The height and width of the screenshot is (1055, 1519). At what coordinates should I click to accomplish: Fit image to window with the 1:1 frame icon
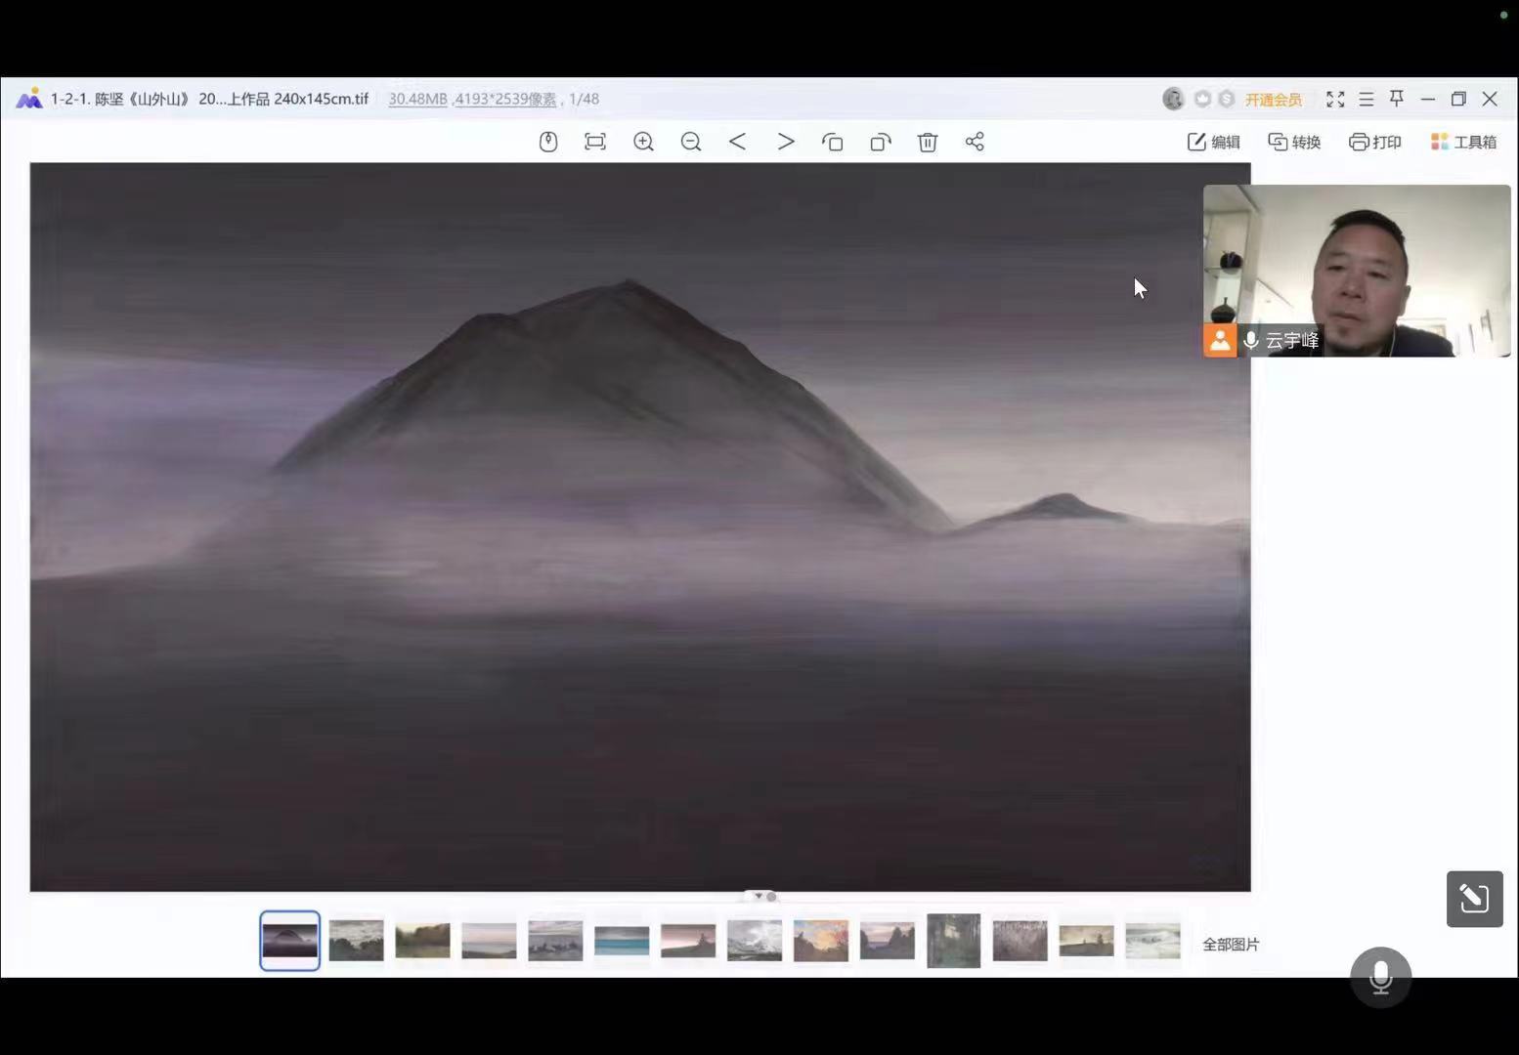pyautogui.click(x=595, y=142)
